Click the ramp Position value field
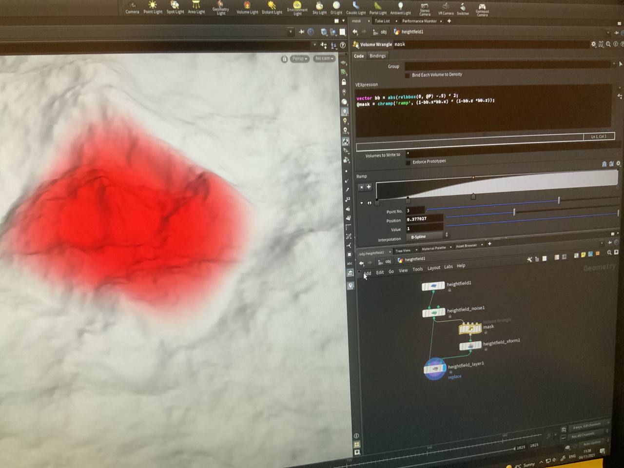This screenshot has height=468, width=624. 424,219
